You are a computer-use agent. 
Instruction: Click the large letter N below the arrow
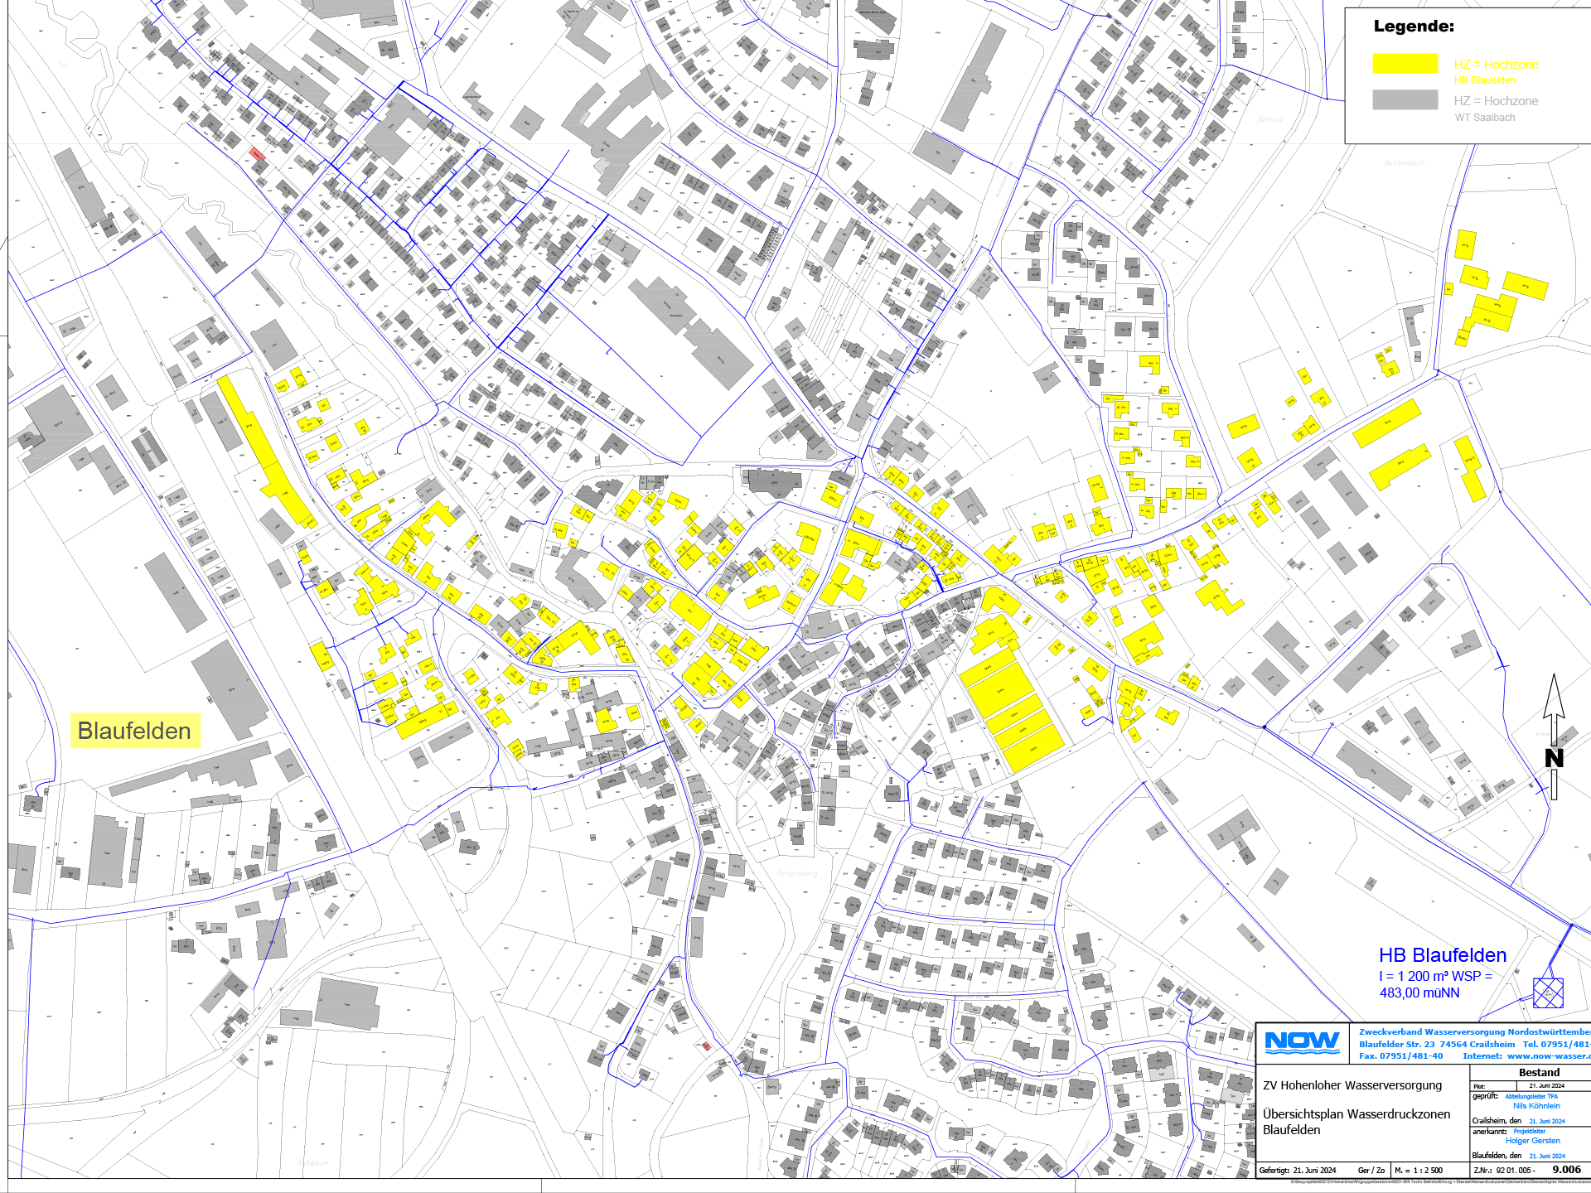point(1554,757)
